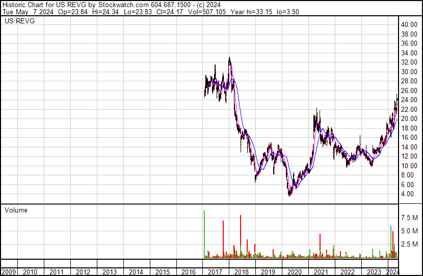Click the 4.00 price axis label

408,194
